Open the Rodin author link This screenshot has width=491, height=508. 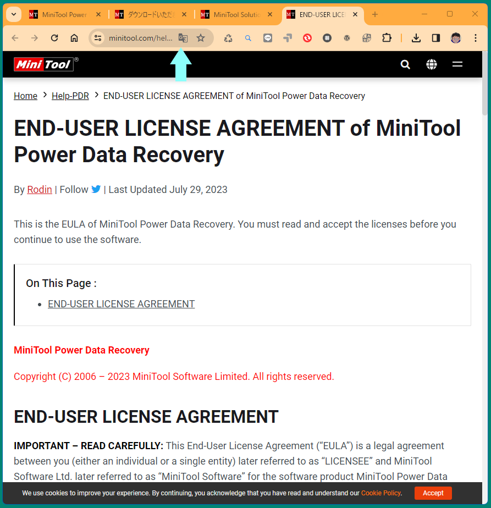point(39,189)
